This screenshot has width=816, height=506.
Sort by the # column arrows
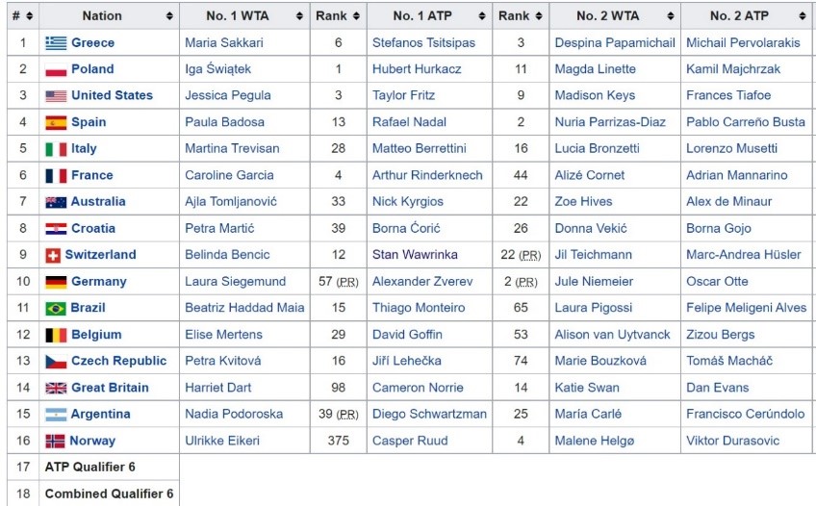point(29,16)
